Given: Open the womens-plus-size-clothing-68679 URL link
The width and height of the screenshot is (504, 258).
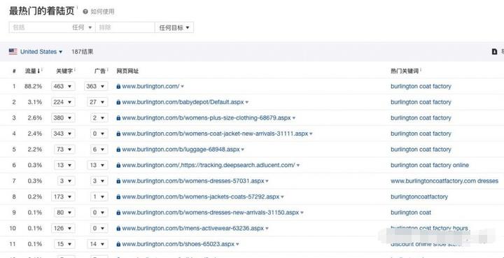Looking at the screenshot, I should [206, 117].
